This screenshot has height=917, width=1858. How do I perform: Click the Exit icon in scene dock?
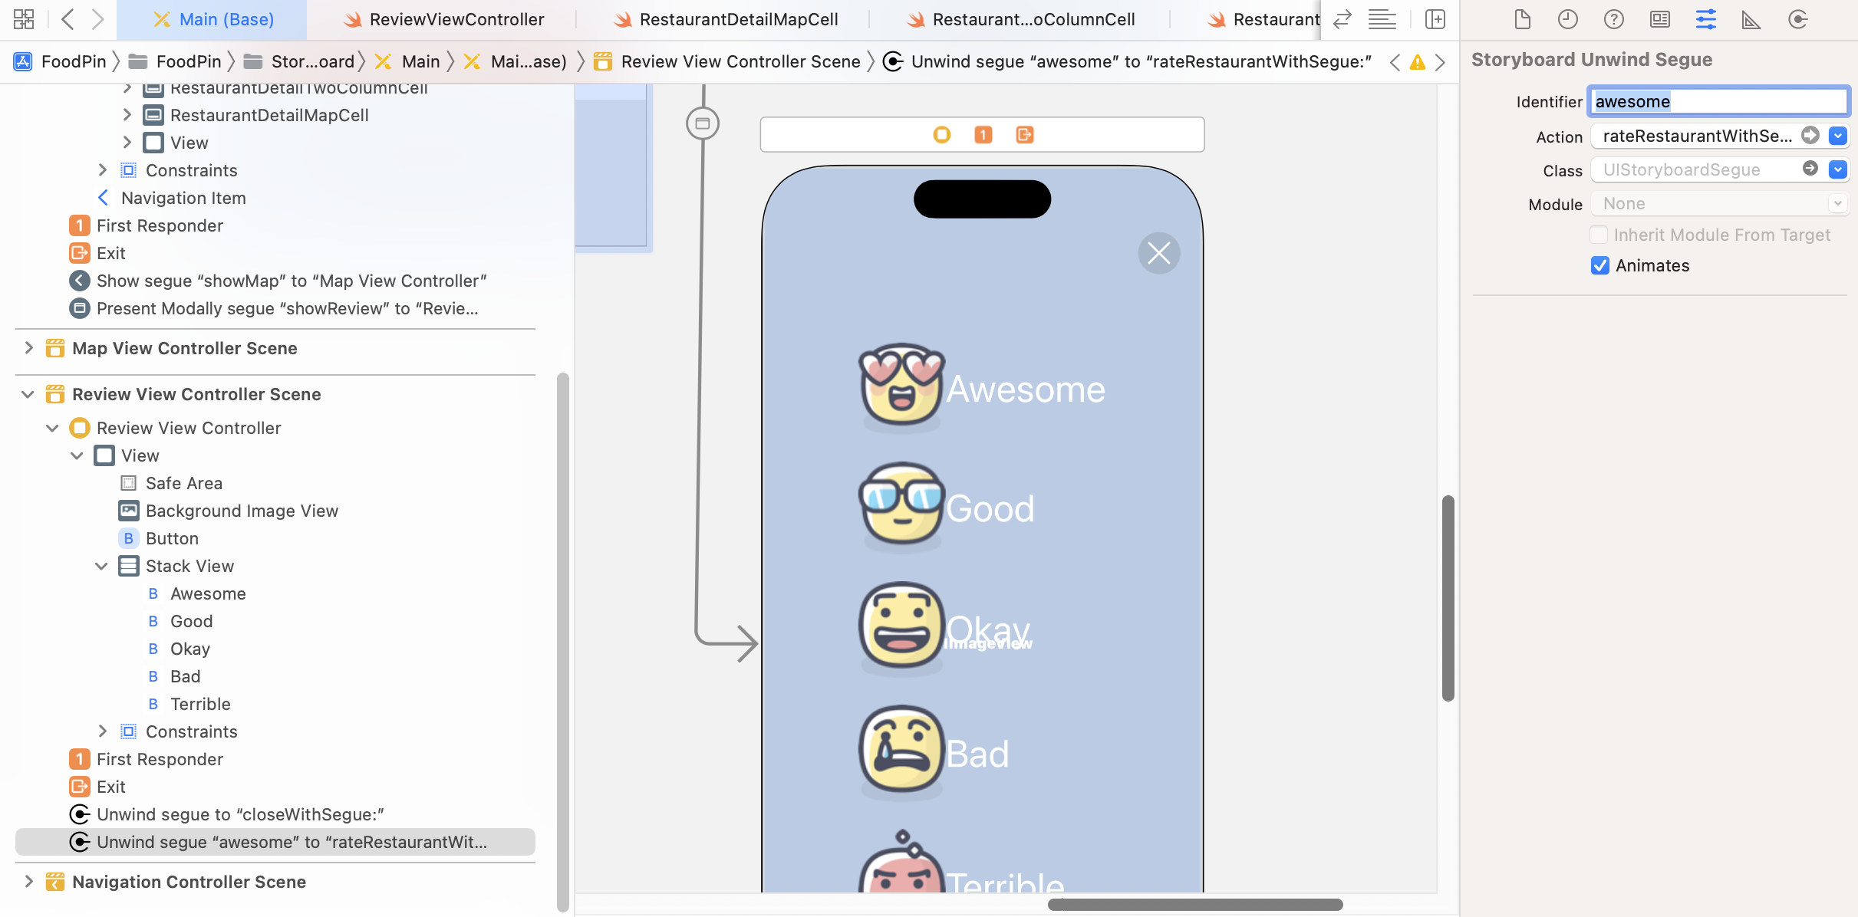tap(1024, 135)
